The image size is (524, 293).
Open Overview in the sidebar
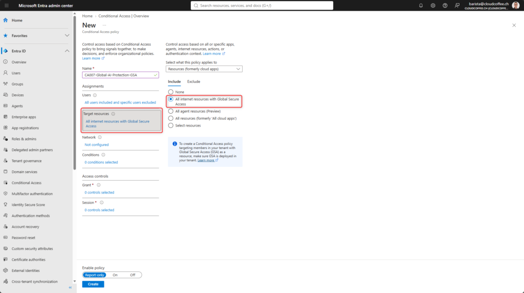tap(19, 62)
